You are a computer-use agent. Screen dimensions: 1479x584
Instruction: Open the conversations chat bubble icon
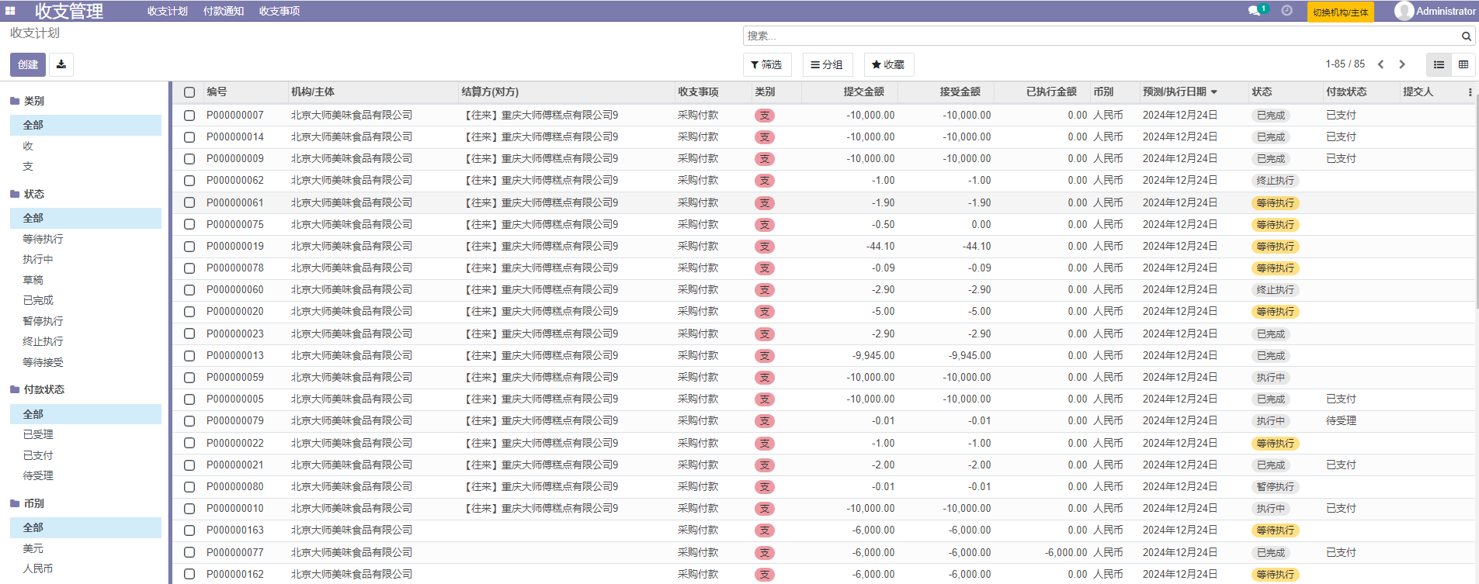click(1254, 11)
